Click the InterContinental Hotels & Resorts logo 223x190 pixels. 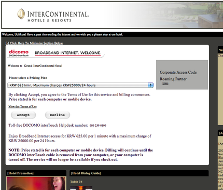tap(53, 15)
